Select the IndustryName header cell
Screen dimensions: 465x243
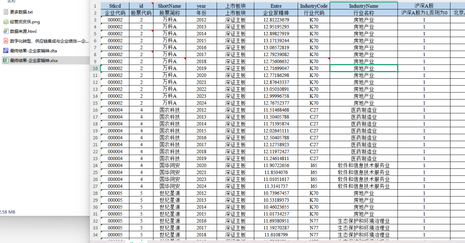(364, 6)
